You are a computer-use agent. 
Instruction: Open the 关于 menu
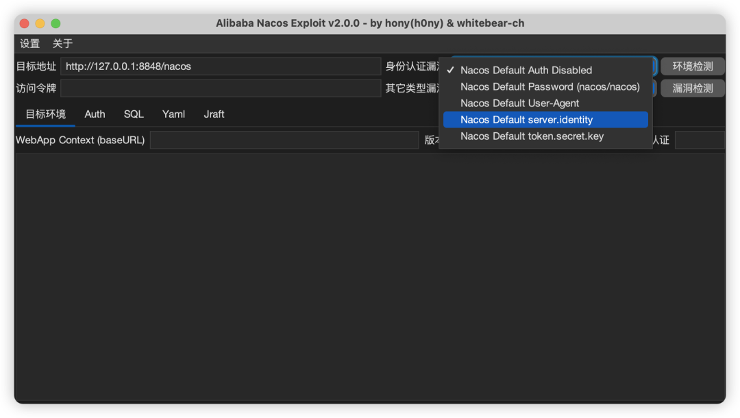click(62, 43)
